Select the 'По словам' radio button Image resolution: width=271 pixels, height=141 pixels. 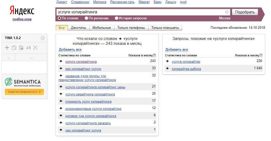[x=60, y=18]
